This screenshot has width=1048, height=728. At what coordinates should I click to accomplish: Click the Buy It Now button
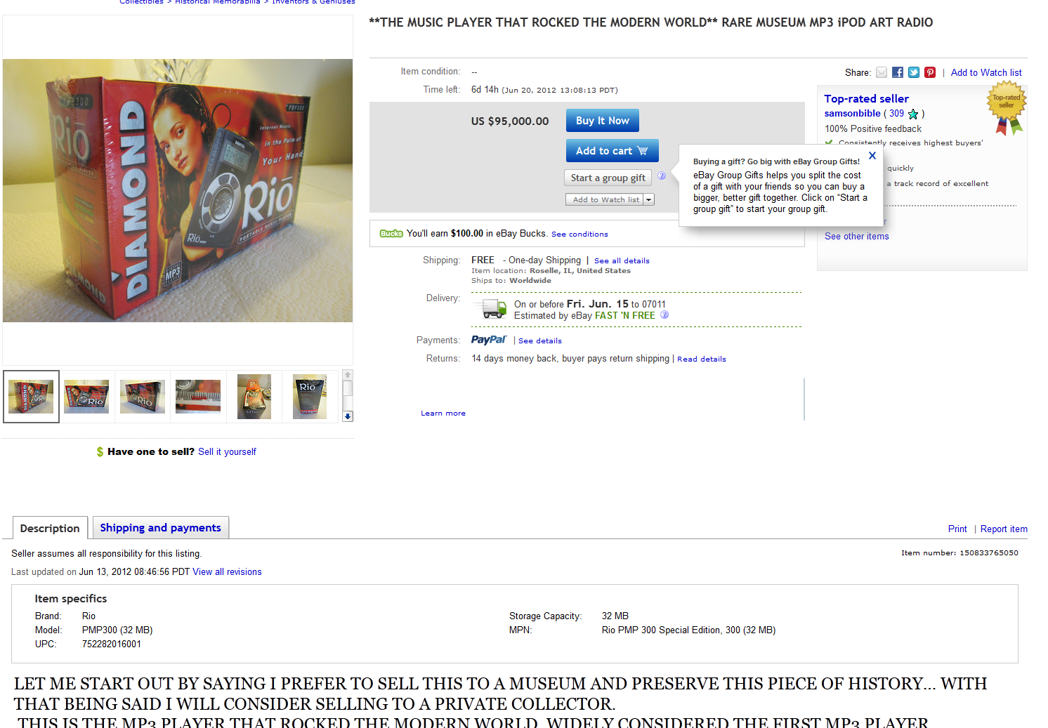coord(603,121)
